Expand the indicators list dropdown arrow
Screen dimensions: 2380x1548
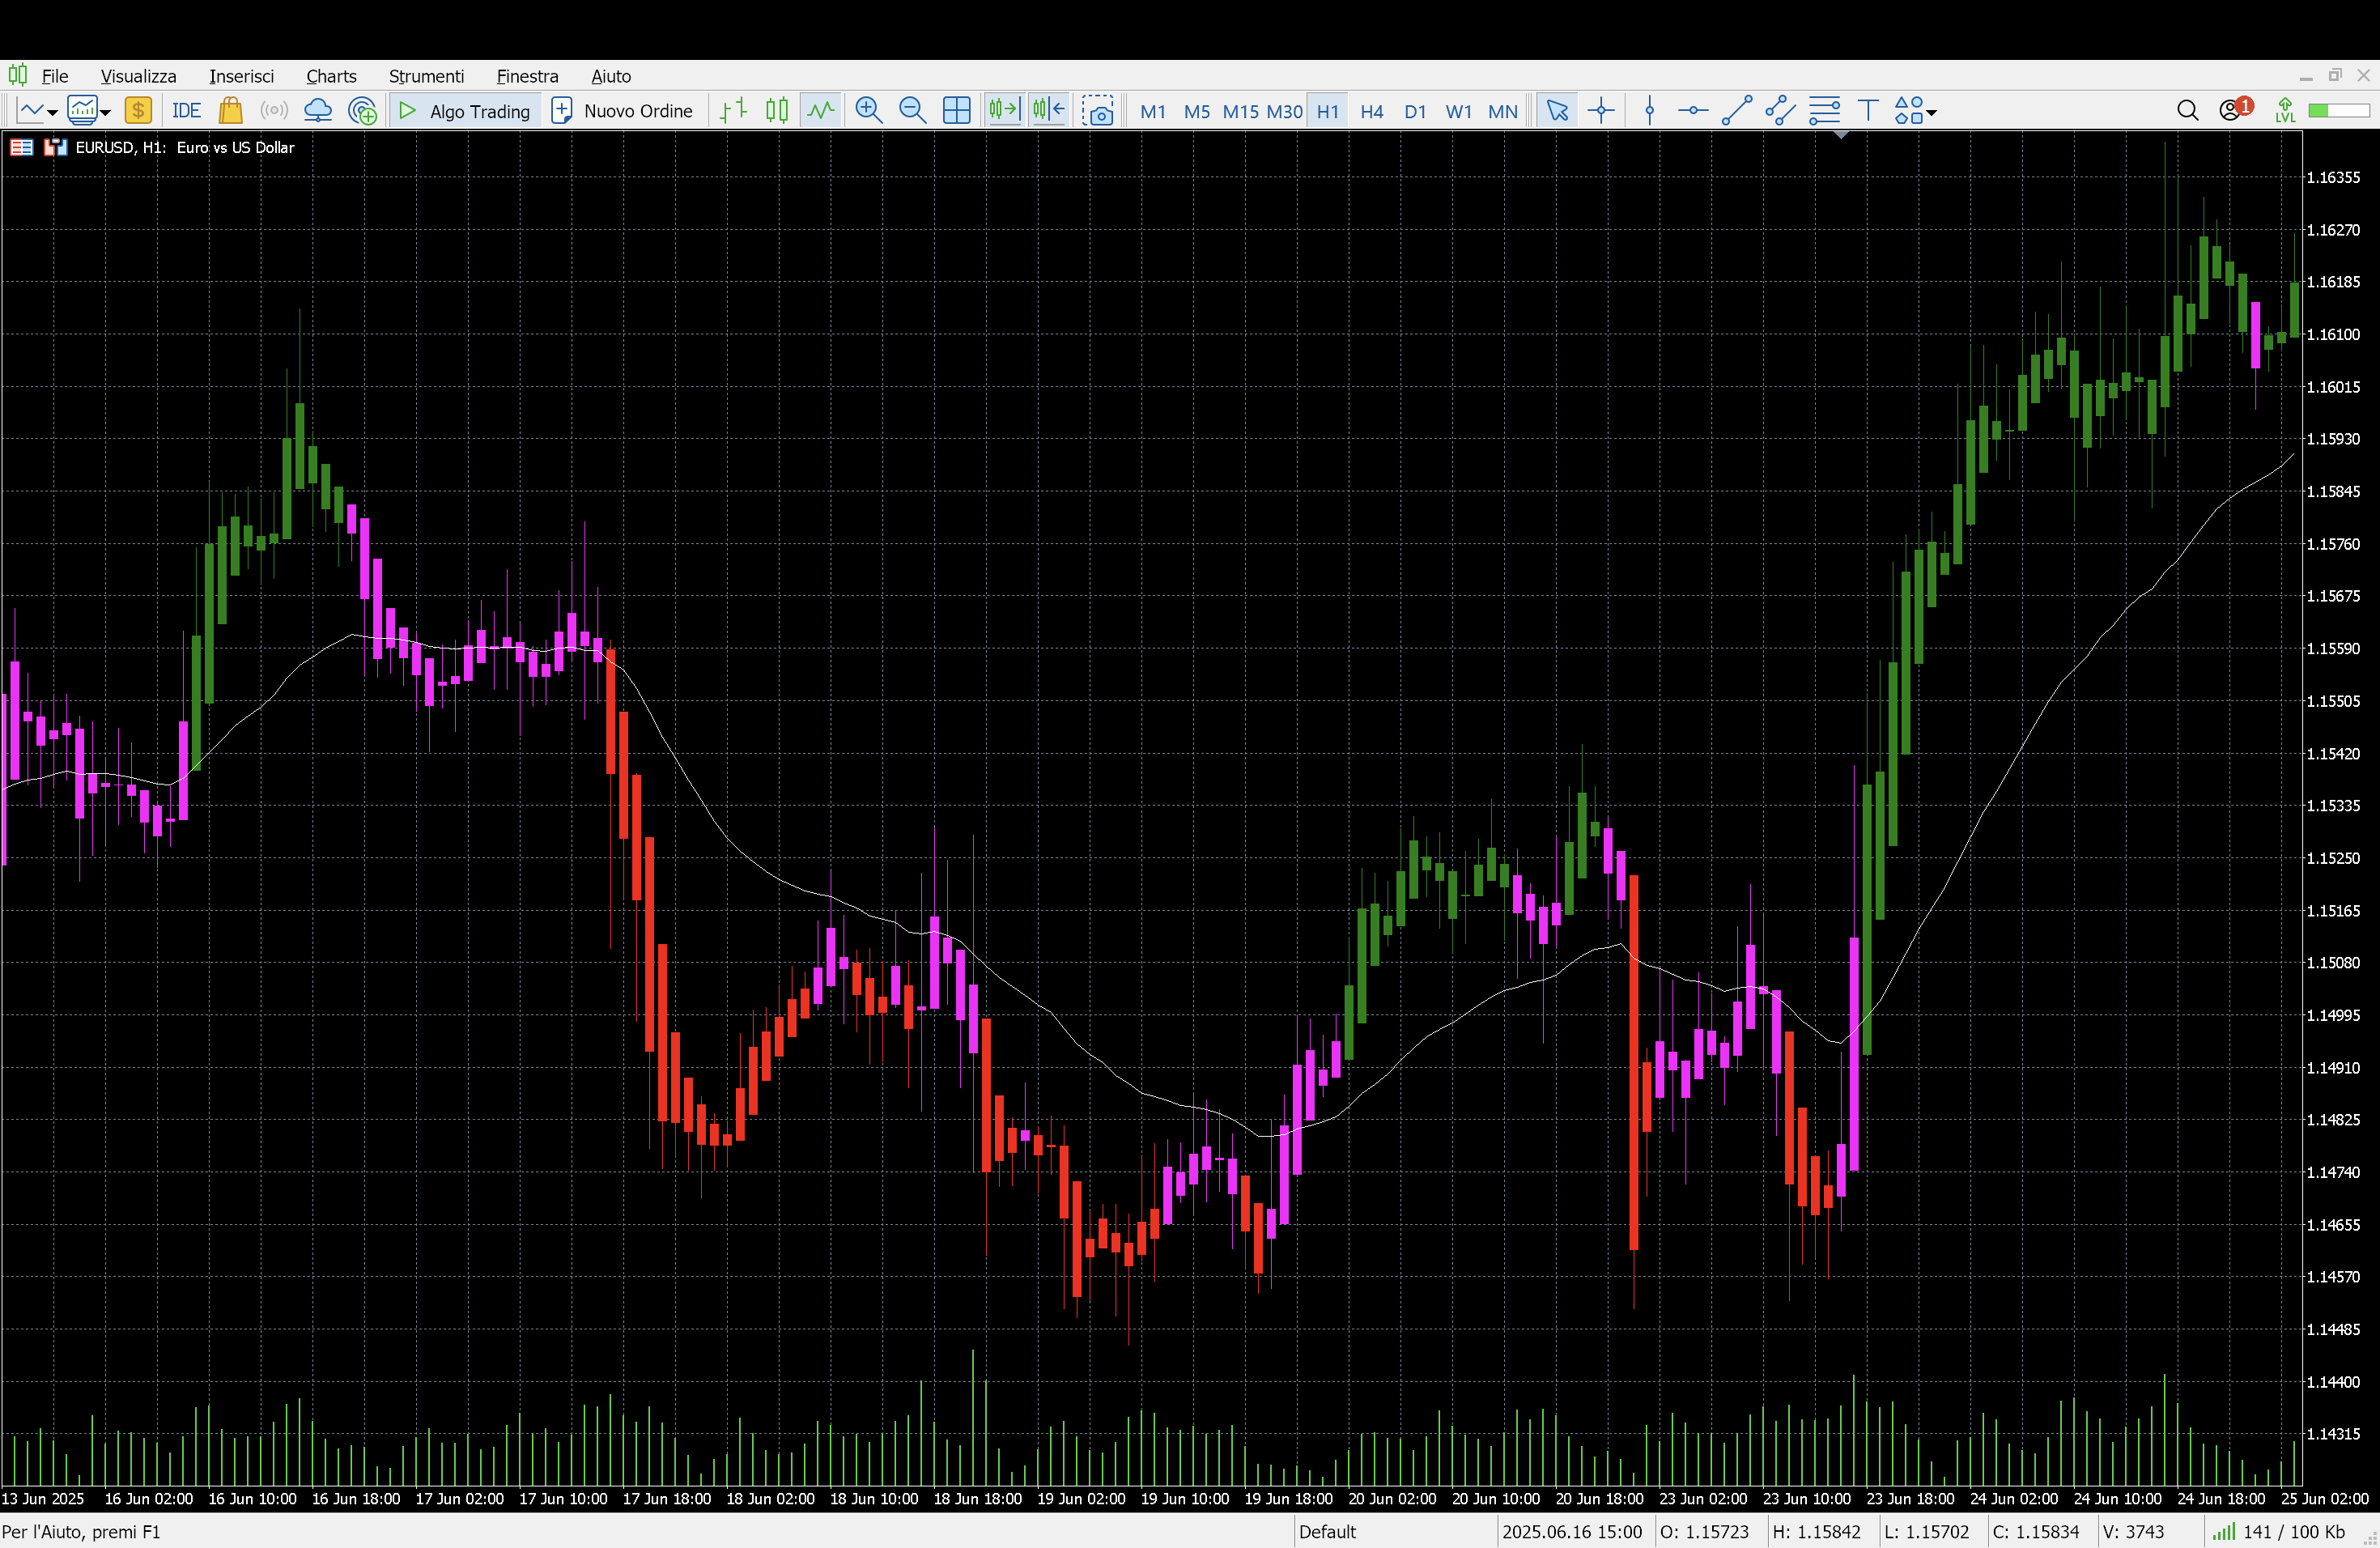tap(105, 113)
